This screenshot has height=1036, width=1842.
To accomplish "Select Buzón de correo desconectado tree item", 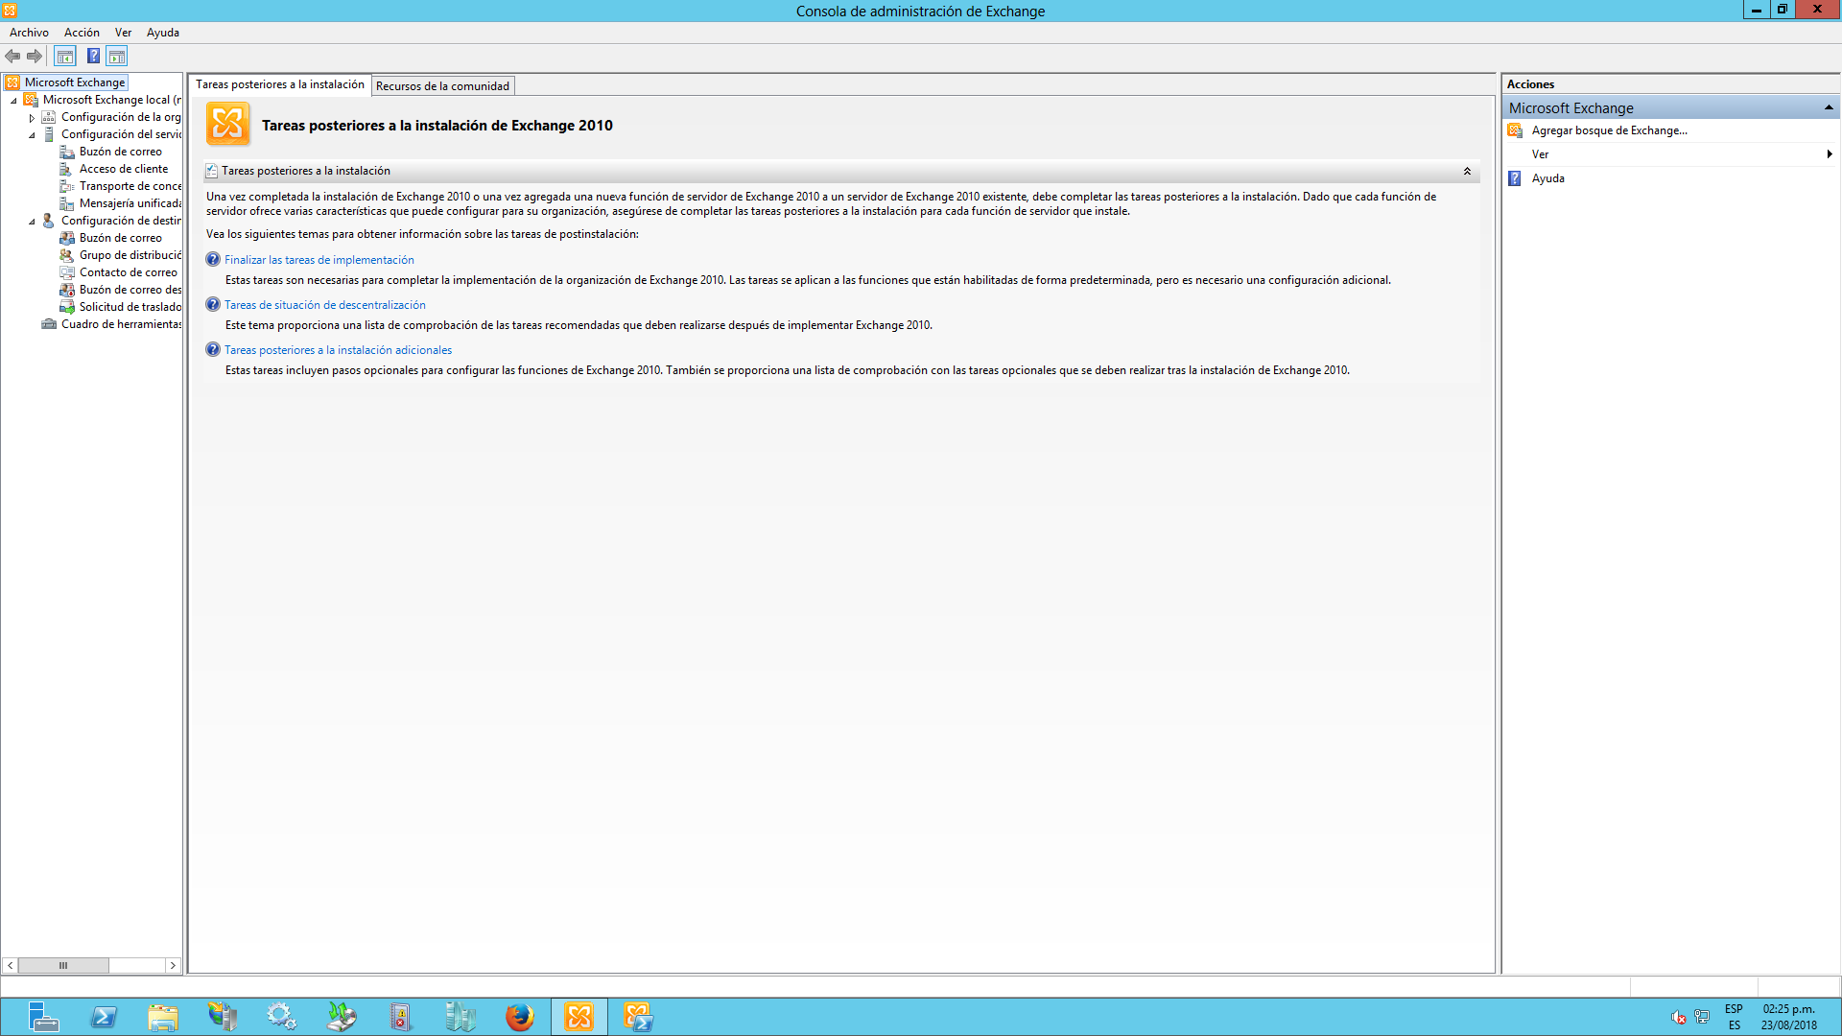I will click(130, 290).
